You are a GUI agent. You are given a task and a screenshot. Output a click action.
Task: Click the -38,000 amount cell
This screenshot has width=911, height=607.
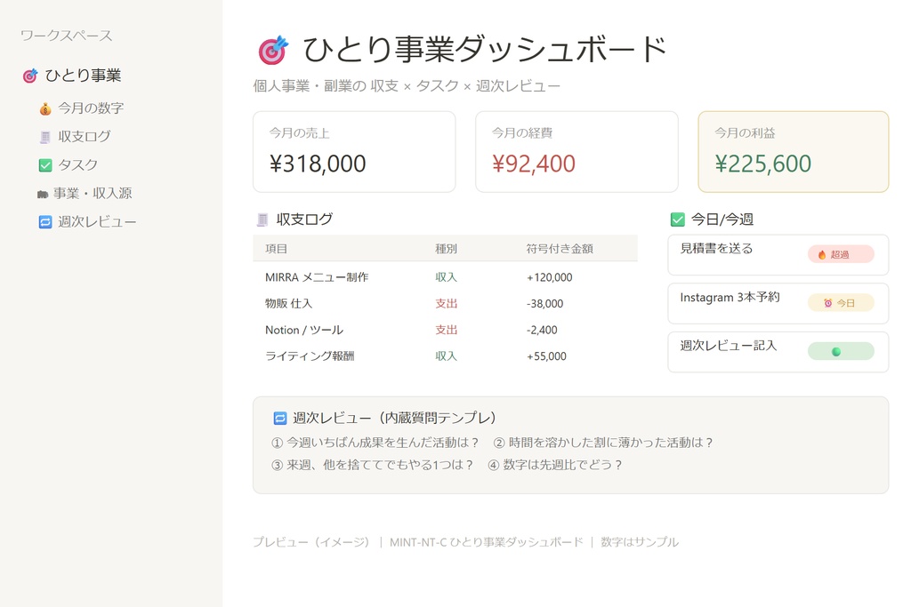coord(545,304)
